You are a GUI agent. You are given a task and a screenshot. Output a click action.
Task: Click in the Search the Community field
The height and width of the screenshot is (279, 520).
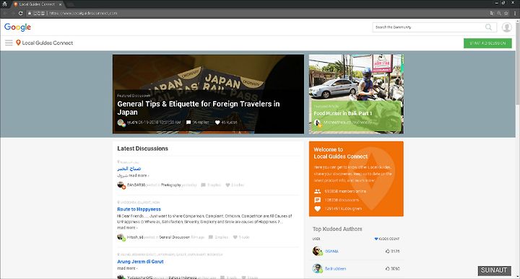[430, 27]
